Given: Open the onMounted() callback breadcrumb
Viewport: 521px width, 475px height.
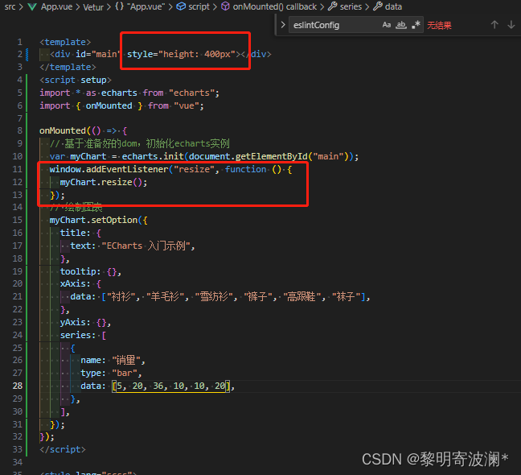Looking at the screenshot, I should [275, 6].
